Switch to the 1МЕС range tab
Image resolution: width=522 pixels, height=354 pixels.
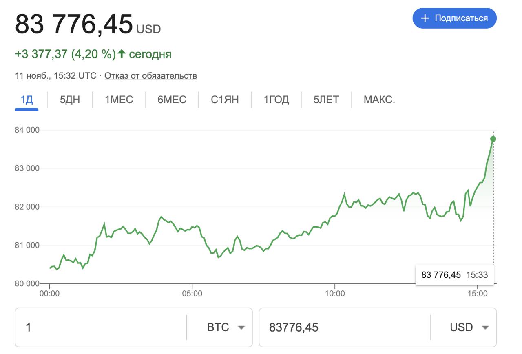[x=119, y=100]
